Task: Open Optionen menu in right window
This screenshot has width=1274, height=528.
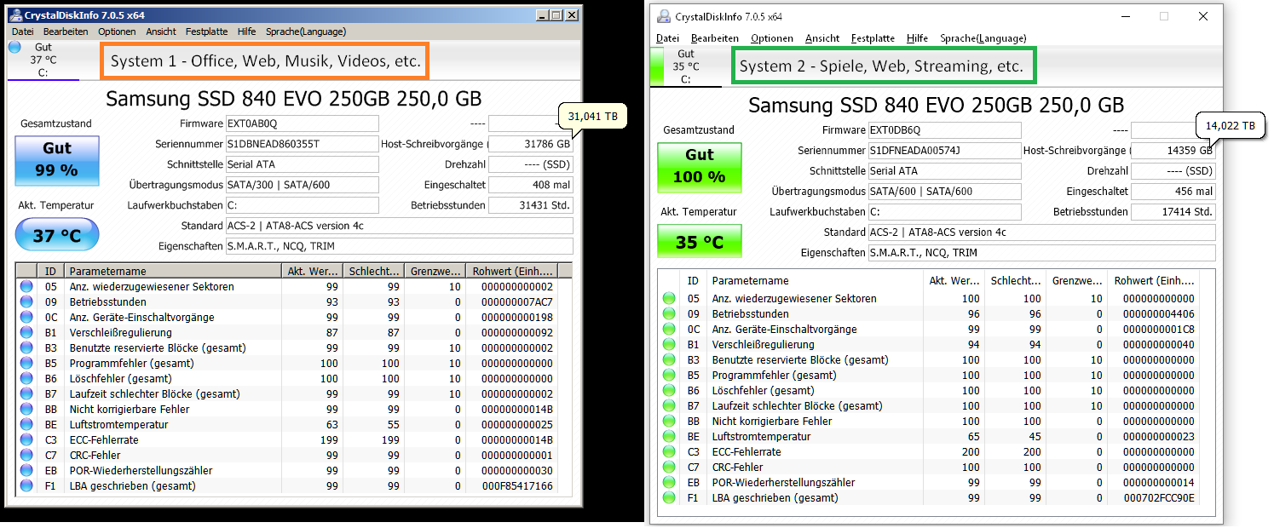Action: [771, 38]
